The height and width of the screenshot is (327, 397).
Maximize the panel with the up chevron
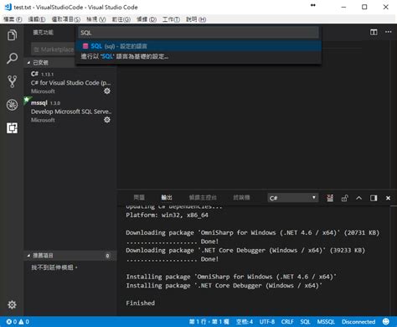(359, 198)
